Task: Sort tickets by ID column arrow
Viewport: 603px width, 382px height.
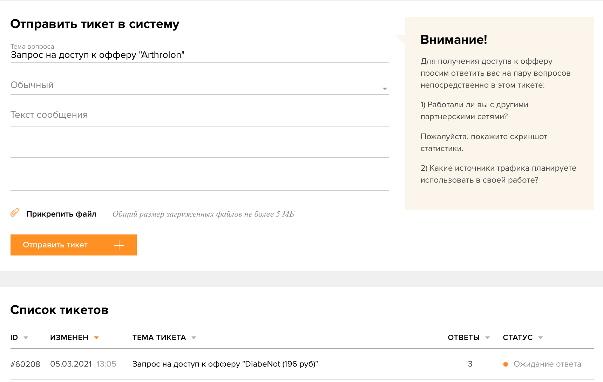Action: (26, 338)
